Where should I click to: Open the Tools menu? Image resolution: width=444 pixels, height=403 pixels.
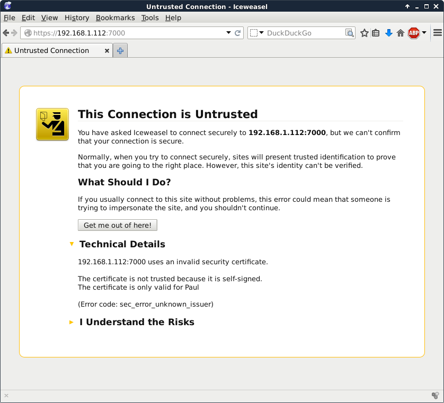tap(150, 18)
